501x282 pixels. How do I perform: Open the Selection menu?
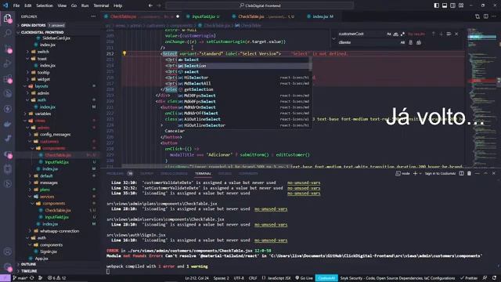[45, 5]
